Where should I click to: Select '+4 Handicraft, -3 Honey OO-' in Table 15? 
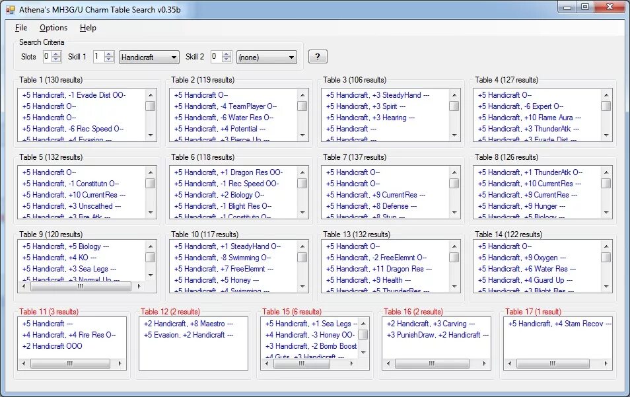point(310,335)
